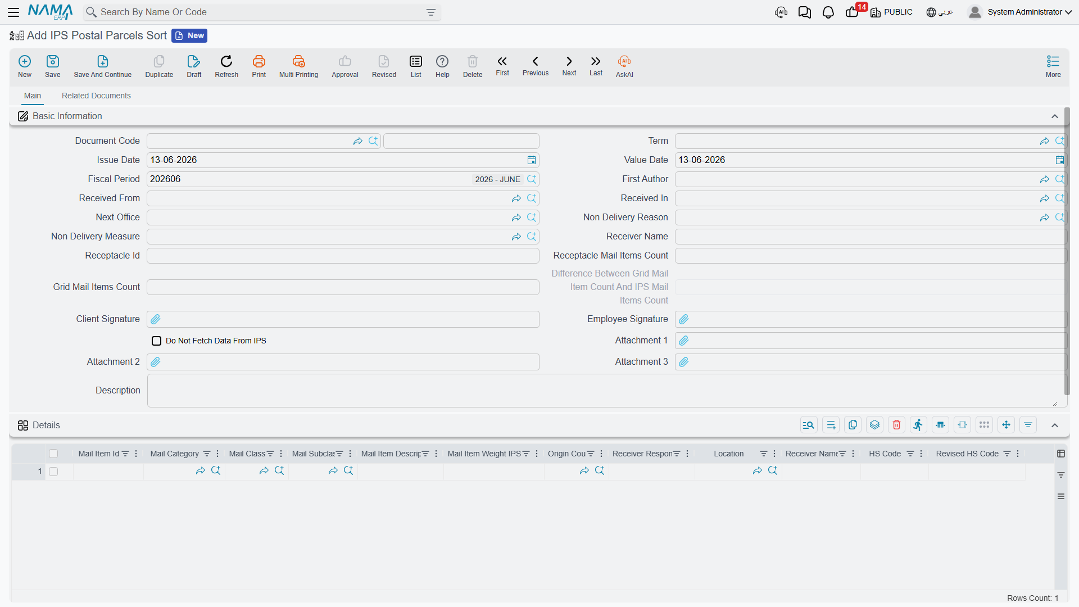
Task: Open grid column chooser icon
Action: point(1061,454)
